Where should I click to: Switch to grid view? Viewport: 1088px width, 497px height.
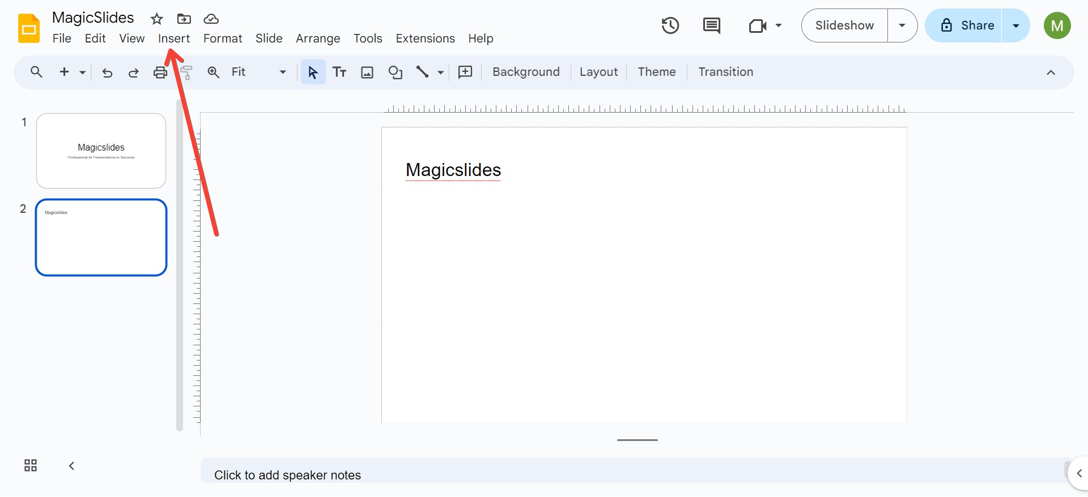tap(31, 465)
